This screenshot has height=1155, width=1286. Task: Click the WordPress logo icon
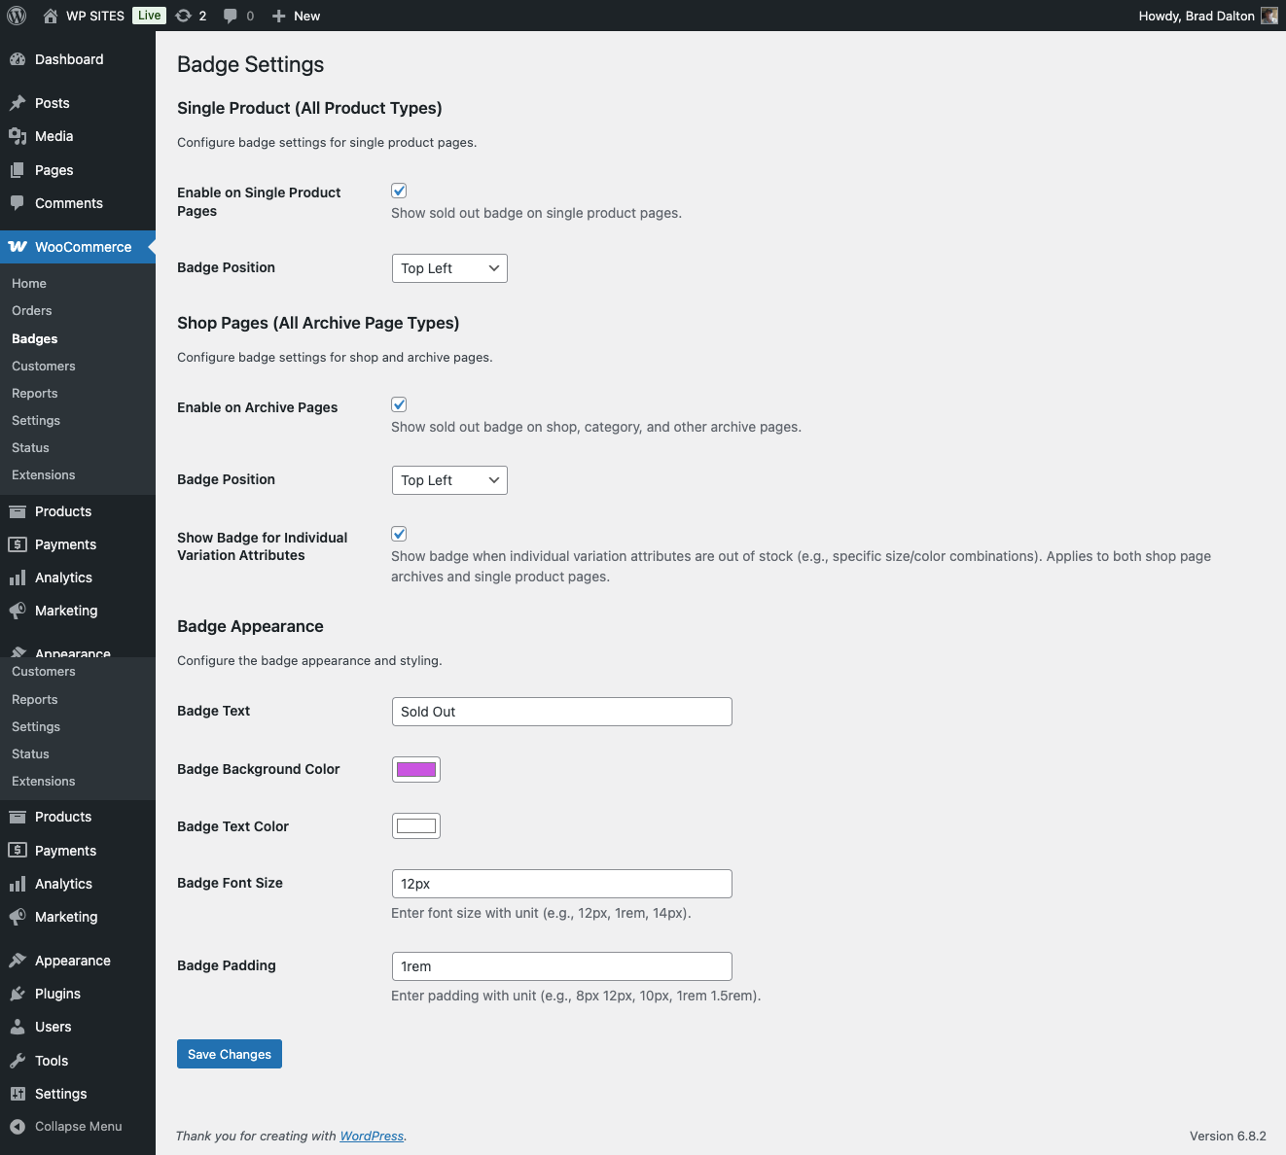coord(17,16)
